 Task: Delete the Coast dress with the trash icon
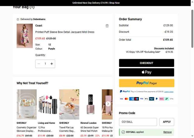pos(107,26)
